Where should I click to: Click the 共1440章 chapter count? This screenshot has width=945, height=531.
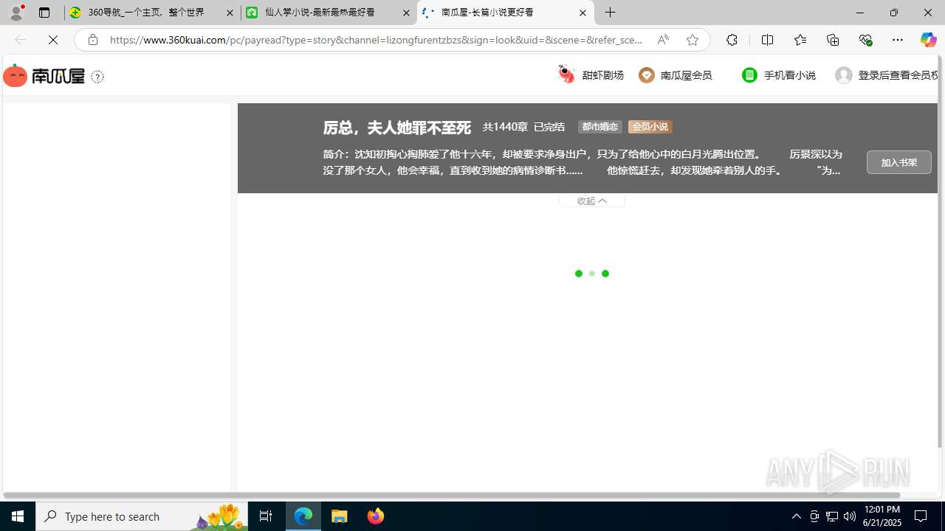505,127
